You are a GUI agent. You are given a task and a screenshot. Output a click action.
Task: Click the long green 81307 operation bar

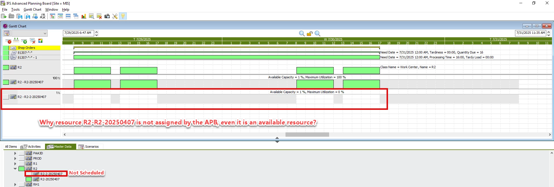(x=227, y=57)
